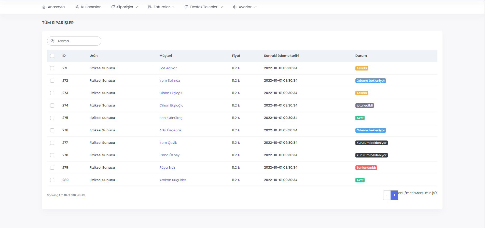Click the ticket icon beside Destek Talepleri
This screenshot has width=485, height=228.
coord(186,7)
